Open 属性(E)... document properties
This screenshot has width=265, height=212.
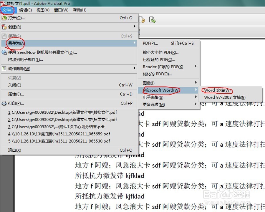[x=69, y=94]
